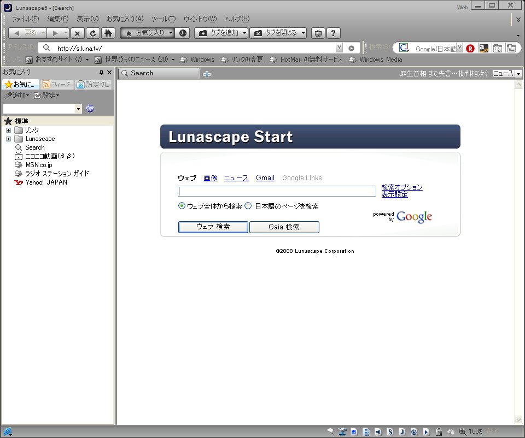The width and height of the screenshot is (525, 438).
Task: Open the ファイル(F) menu
Action: point(26,19)
